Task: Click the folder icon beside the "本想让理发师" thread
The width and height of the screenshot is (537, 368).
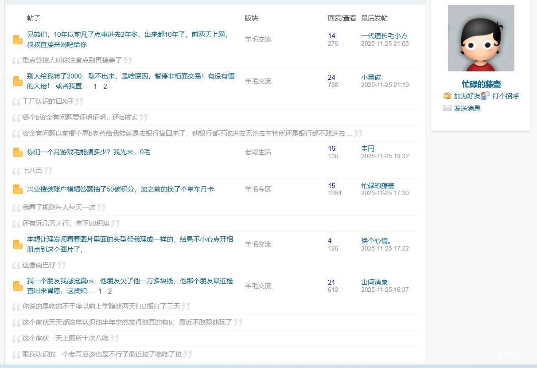Action: (18, 244)
